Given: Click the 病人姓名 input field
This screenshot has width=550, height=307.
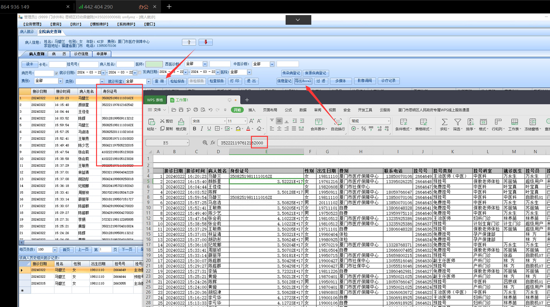Looking at the screenshot, I should click(125, 64).
